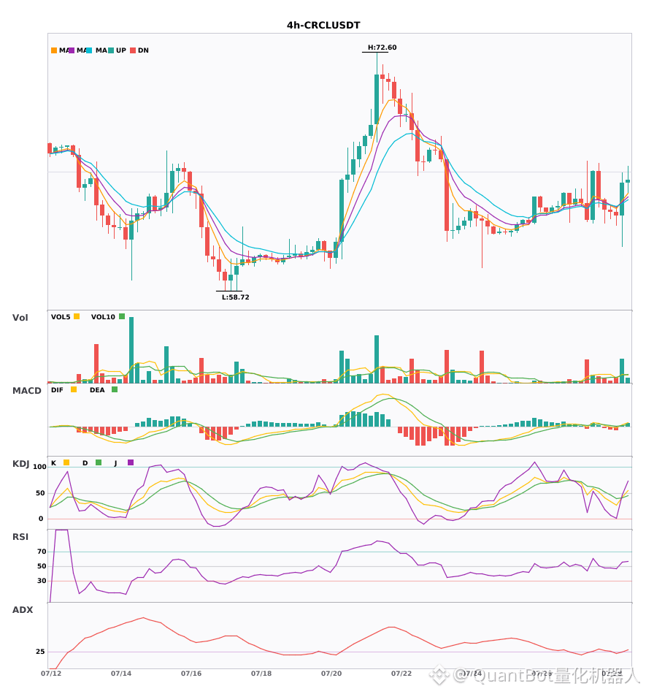Click the green UP legend swatch
This screenshot has width=646, height=694.
[x=111, y=50]
